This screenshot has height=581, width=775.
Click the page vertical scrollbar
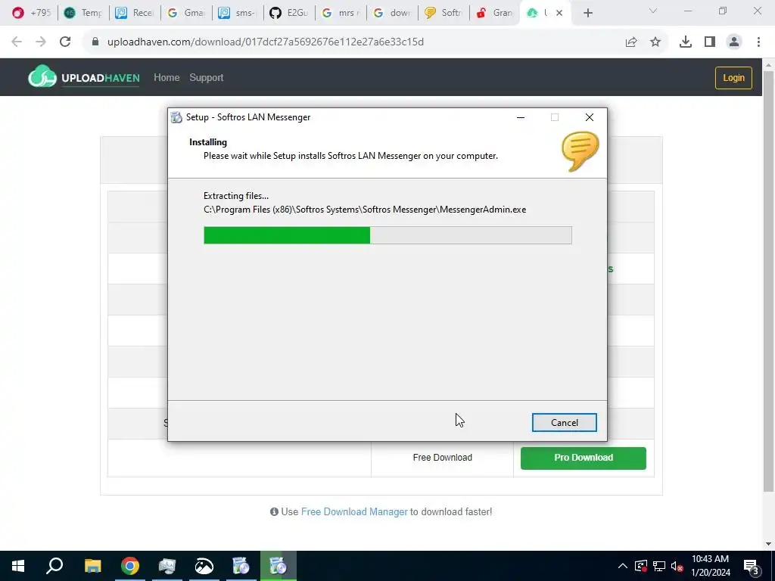pos(768,281)
